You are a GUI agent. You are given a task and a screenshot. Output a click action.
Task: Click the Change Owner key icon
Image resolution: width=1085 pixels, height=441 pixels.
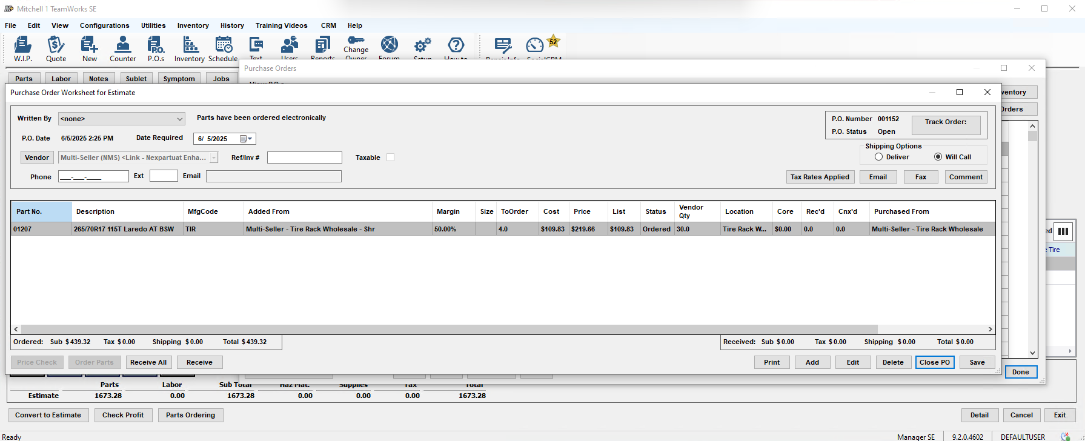pos(356,47)
